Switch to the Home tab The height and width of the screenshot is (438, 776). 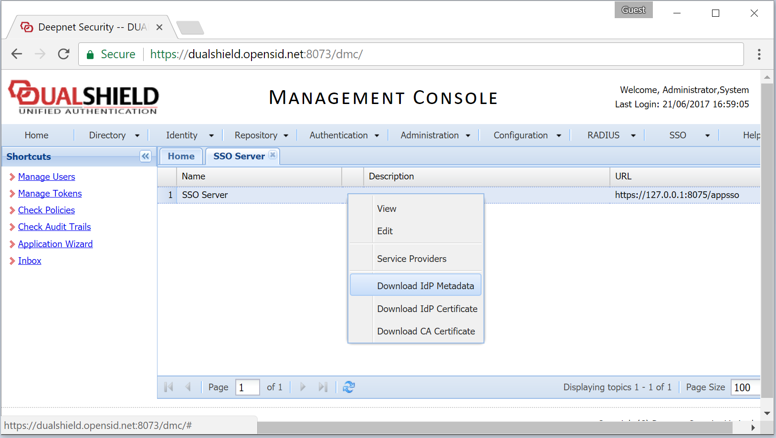tap(181, 156)
